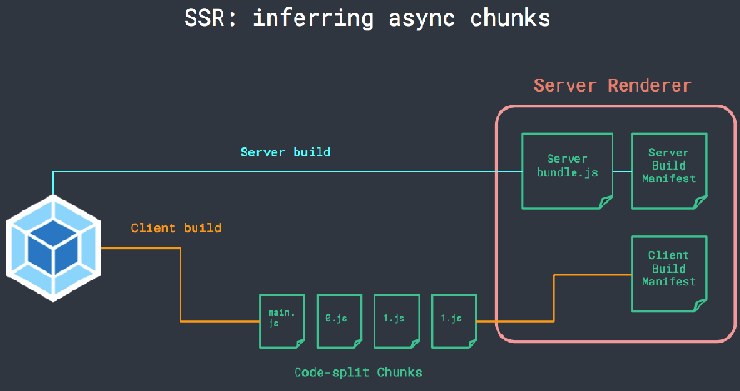Click the folded corner of main.js icon

[x=299, y=340]
